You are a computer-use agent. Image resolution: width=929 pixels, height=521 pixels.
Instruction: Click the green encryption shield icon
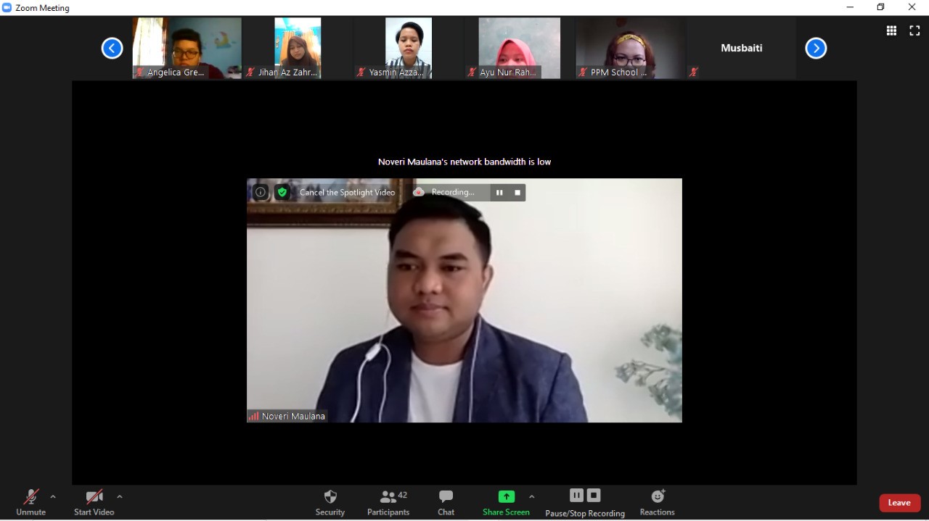pyautogui.click(x=282, y=192)
